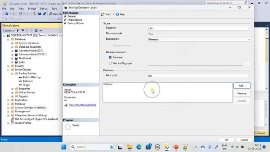Screen dimensions: 270x152
Task: Click the Add... button
Action: coord(242,86)
